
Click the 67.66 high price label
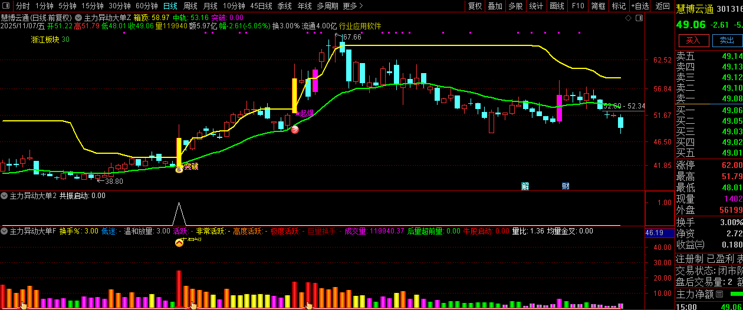pos(351,37)
